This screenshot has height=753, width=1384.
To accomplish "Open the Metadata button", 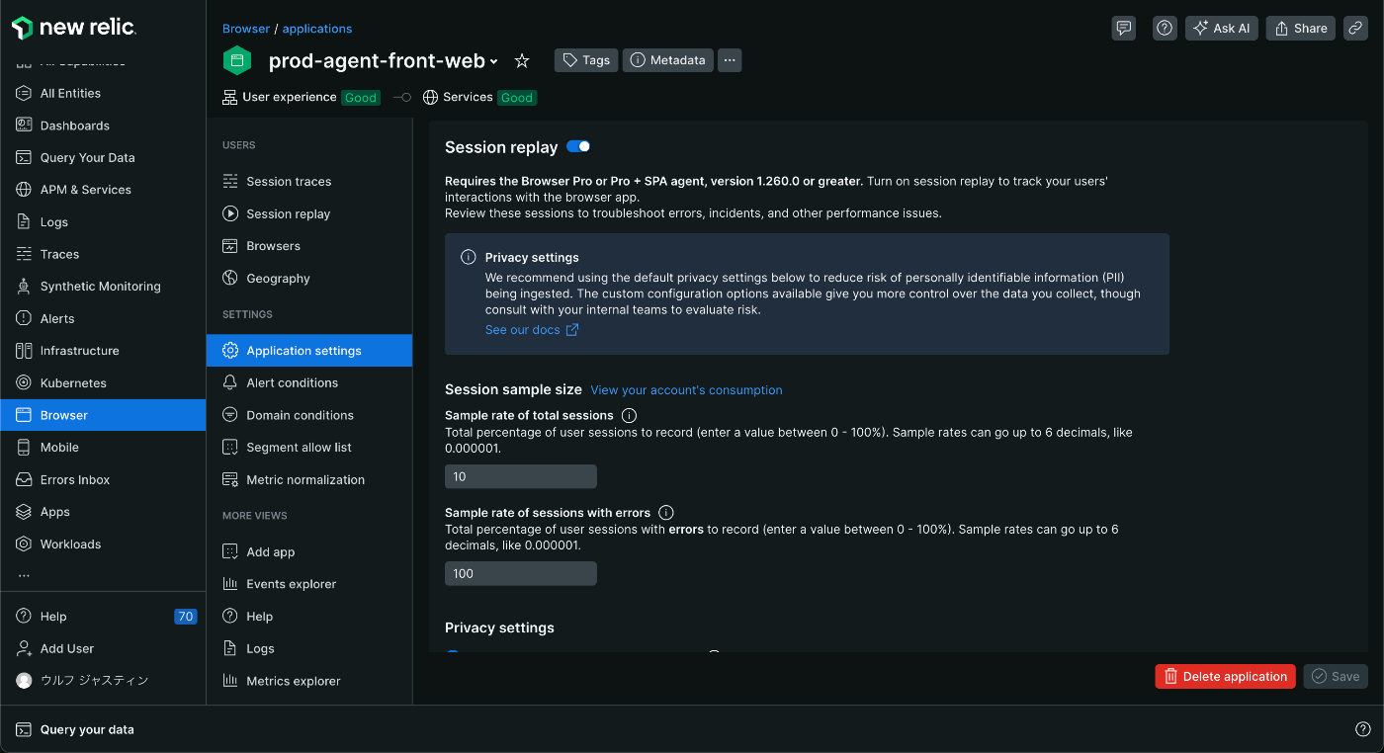I will pyautogui.click(x=668, y=60).
